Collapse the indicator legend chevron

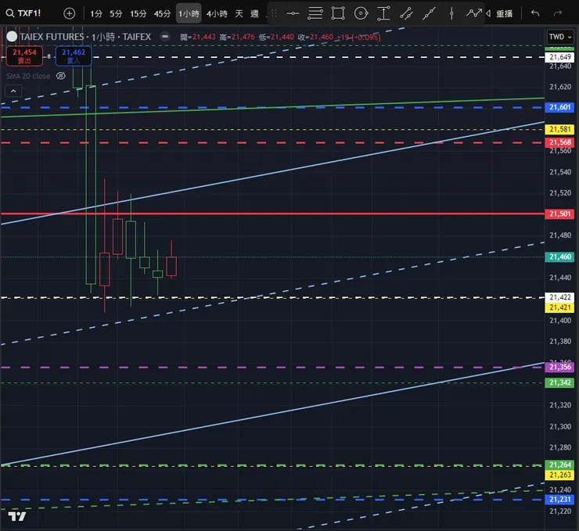pyautogui.click(x=13, y=91)
